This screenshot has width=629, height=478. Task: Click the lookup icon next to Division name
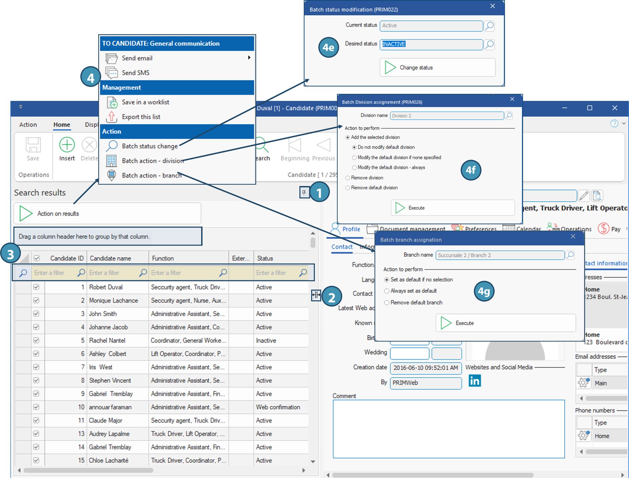tap(509, 116)
